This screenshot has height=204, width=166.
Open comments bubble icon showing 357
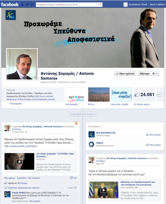click(x=71, y=178)
